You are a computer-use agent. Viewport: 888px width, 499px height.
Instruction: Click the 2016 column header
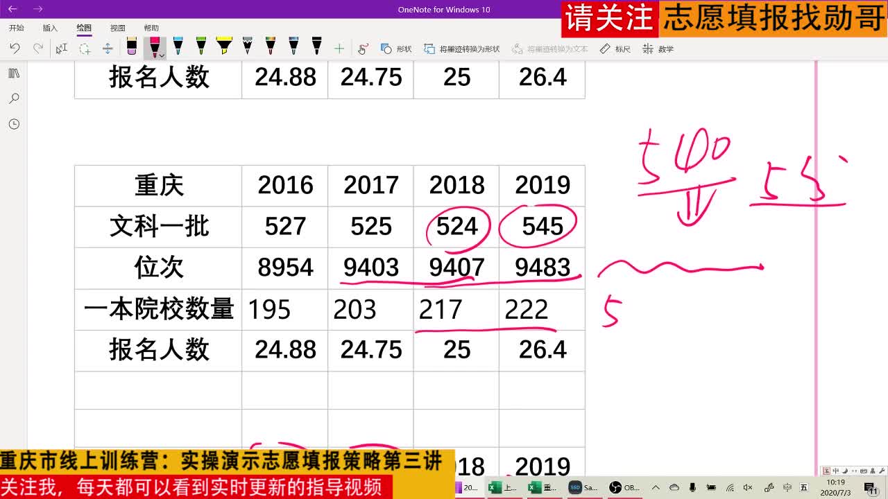[x=285, y=185]
